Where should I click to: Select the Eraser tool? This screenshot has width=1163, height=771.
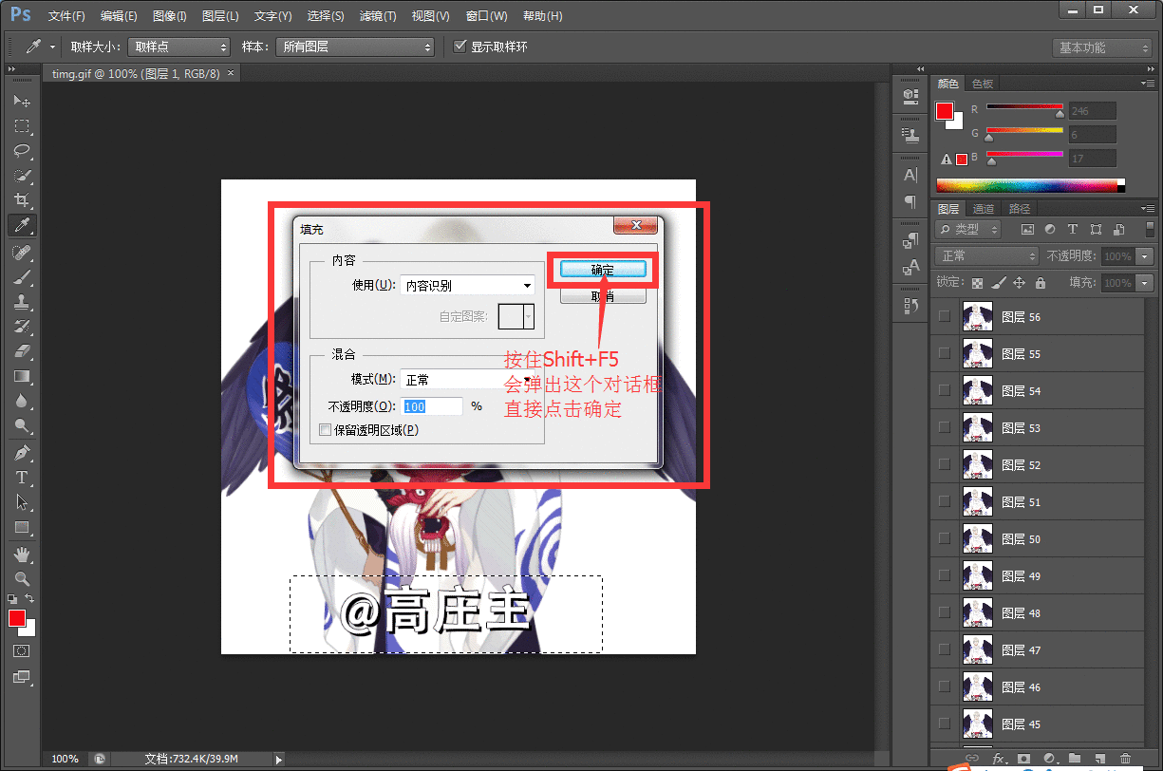tap(22, 351)
